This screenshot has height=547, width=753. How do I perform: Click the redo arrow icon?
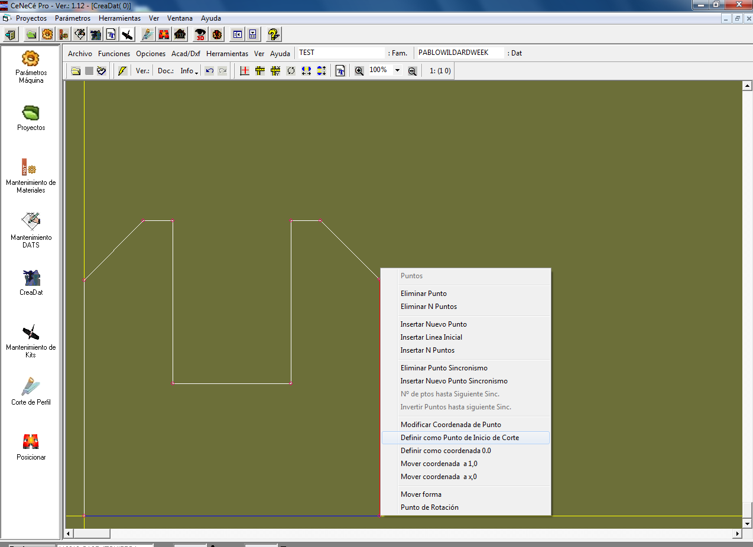[x=222, y=71]
